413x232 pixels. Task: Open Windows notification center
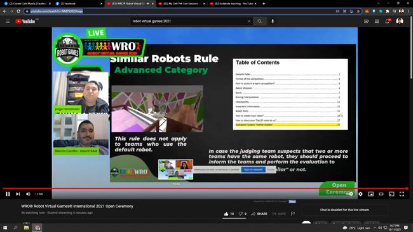click(x=406, y=228)
